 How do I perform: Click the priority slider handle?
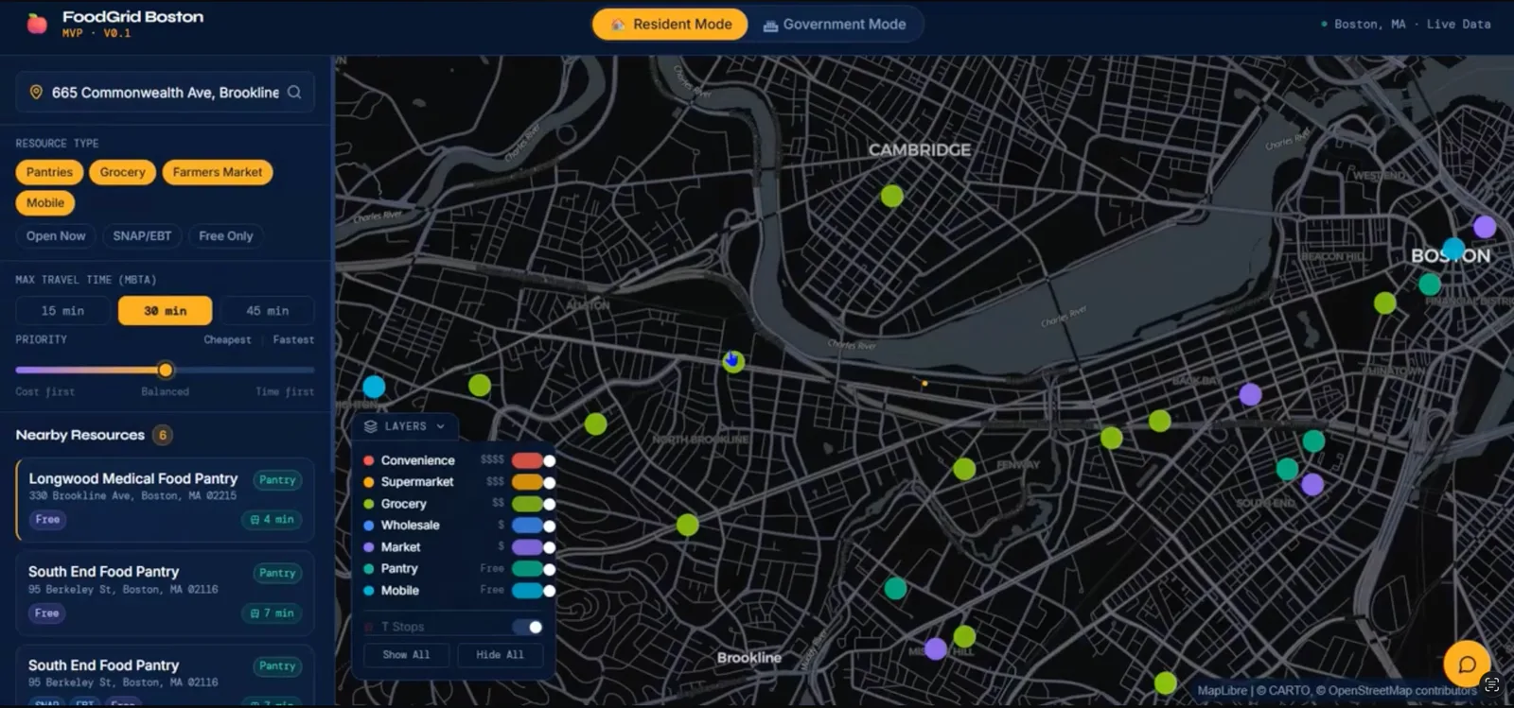coord(166,370)
